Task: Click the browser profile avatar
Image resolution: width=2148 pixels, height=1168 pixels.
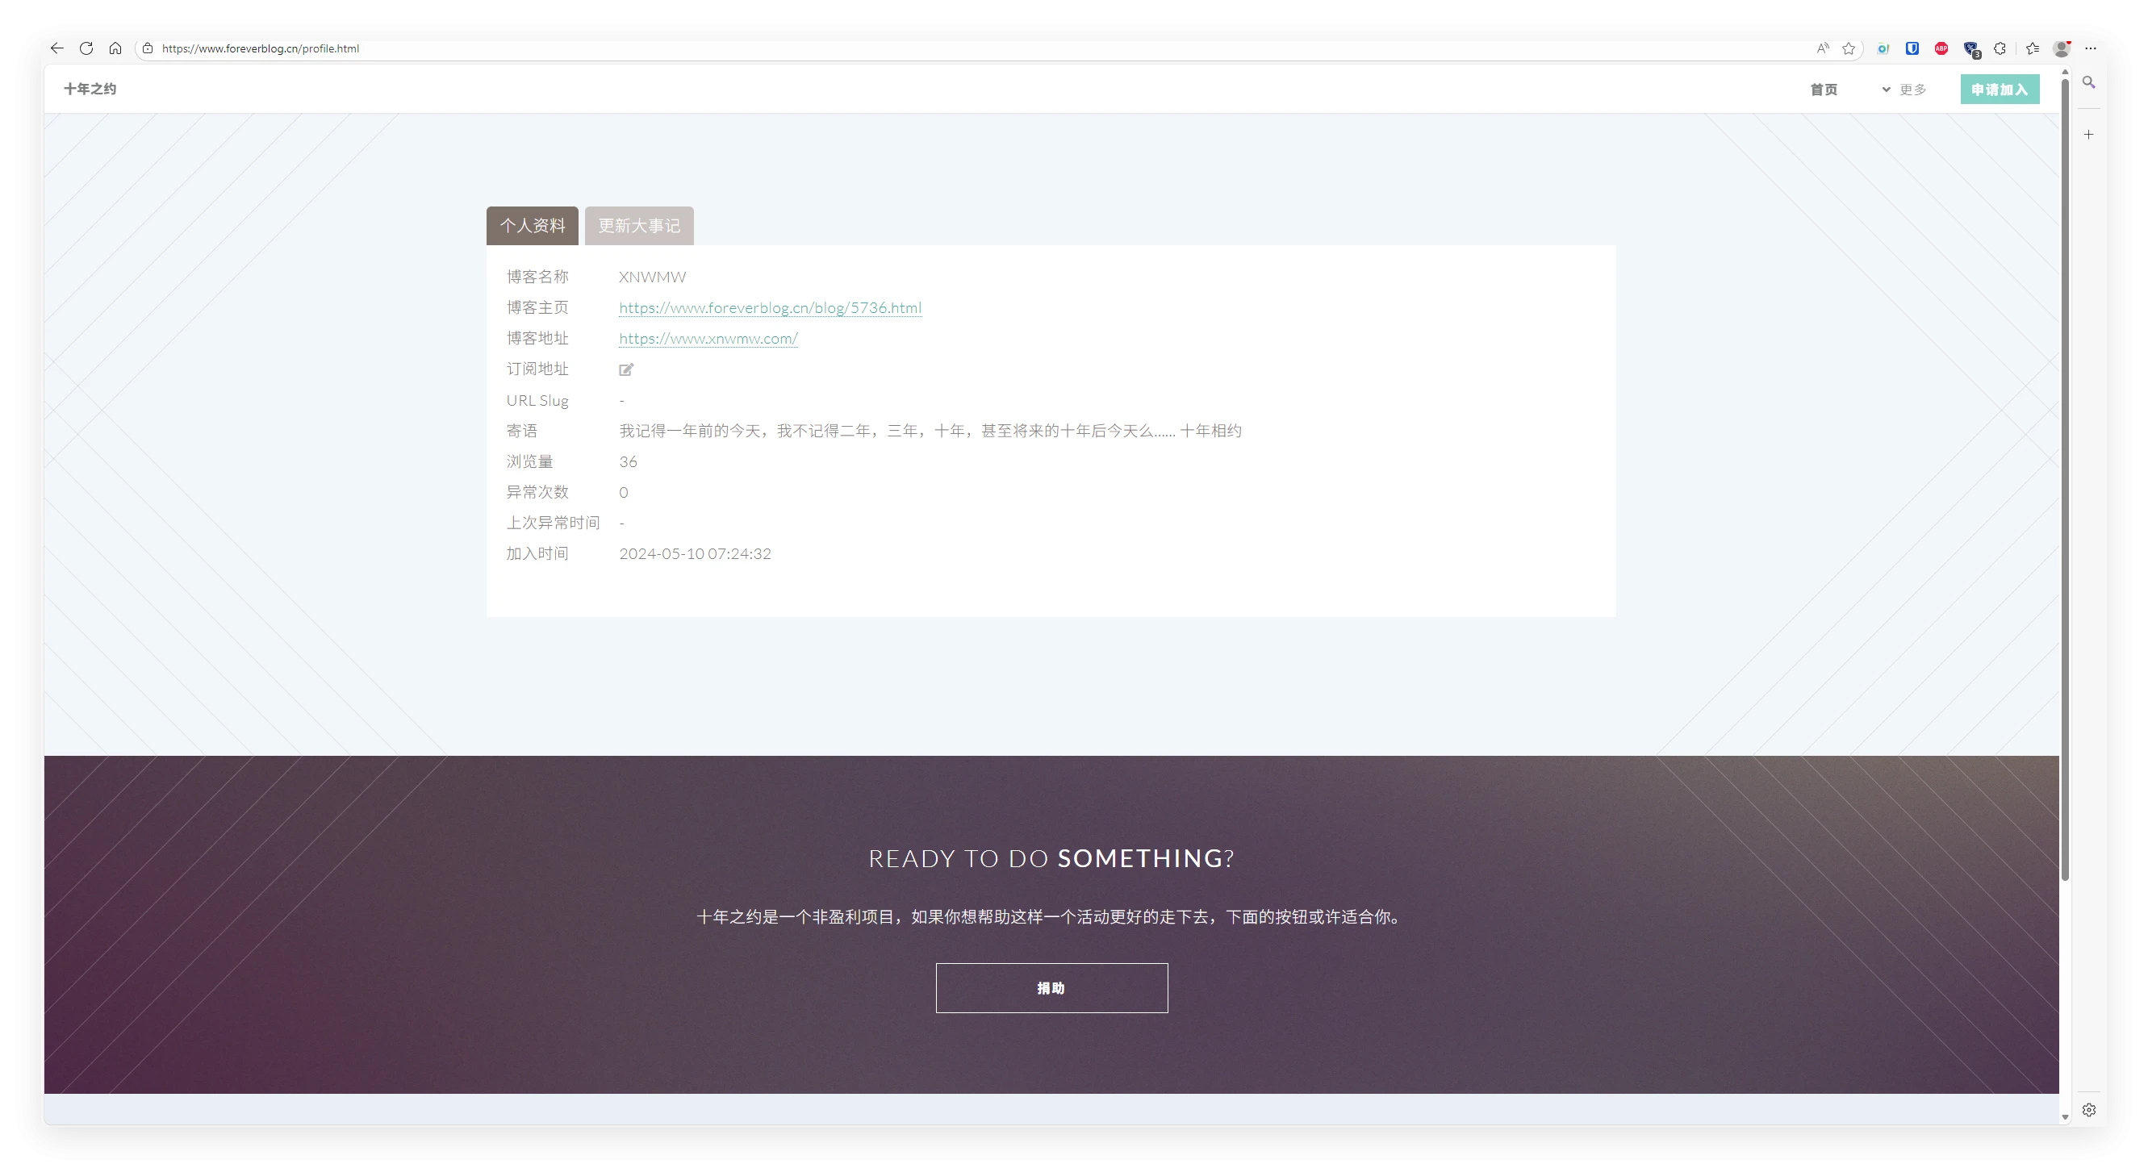Action: 2062,48
